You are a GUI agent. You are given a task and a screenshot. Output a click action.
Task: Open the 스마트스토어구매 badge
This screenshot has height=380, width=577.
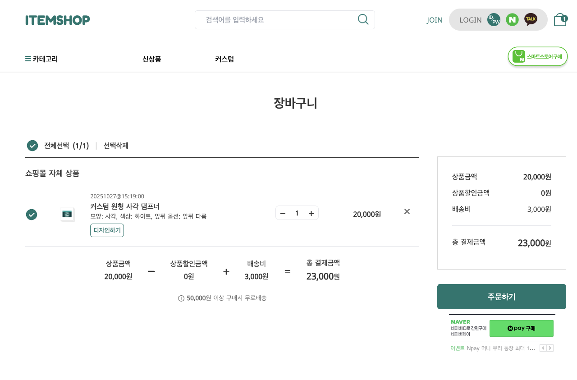coord(537,56)
